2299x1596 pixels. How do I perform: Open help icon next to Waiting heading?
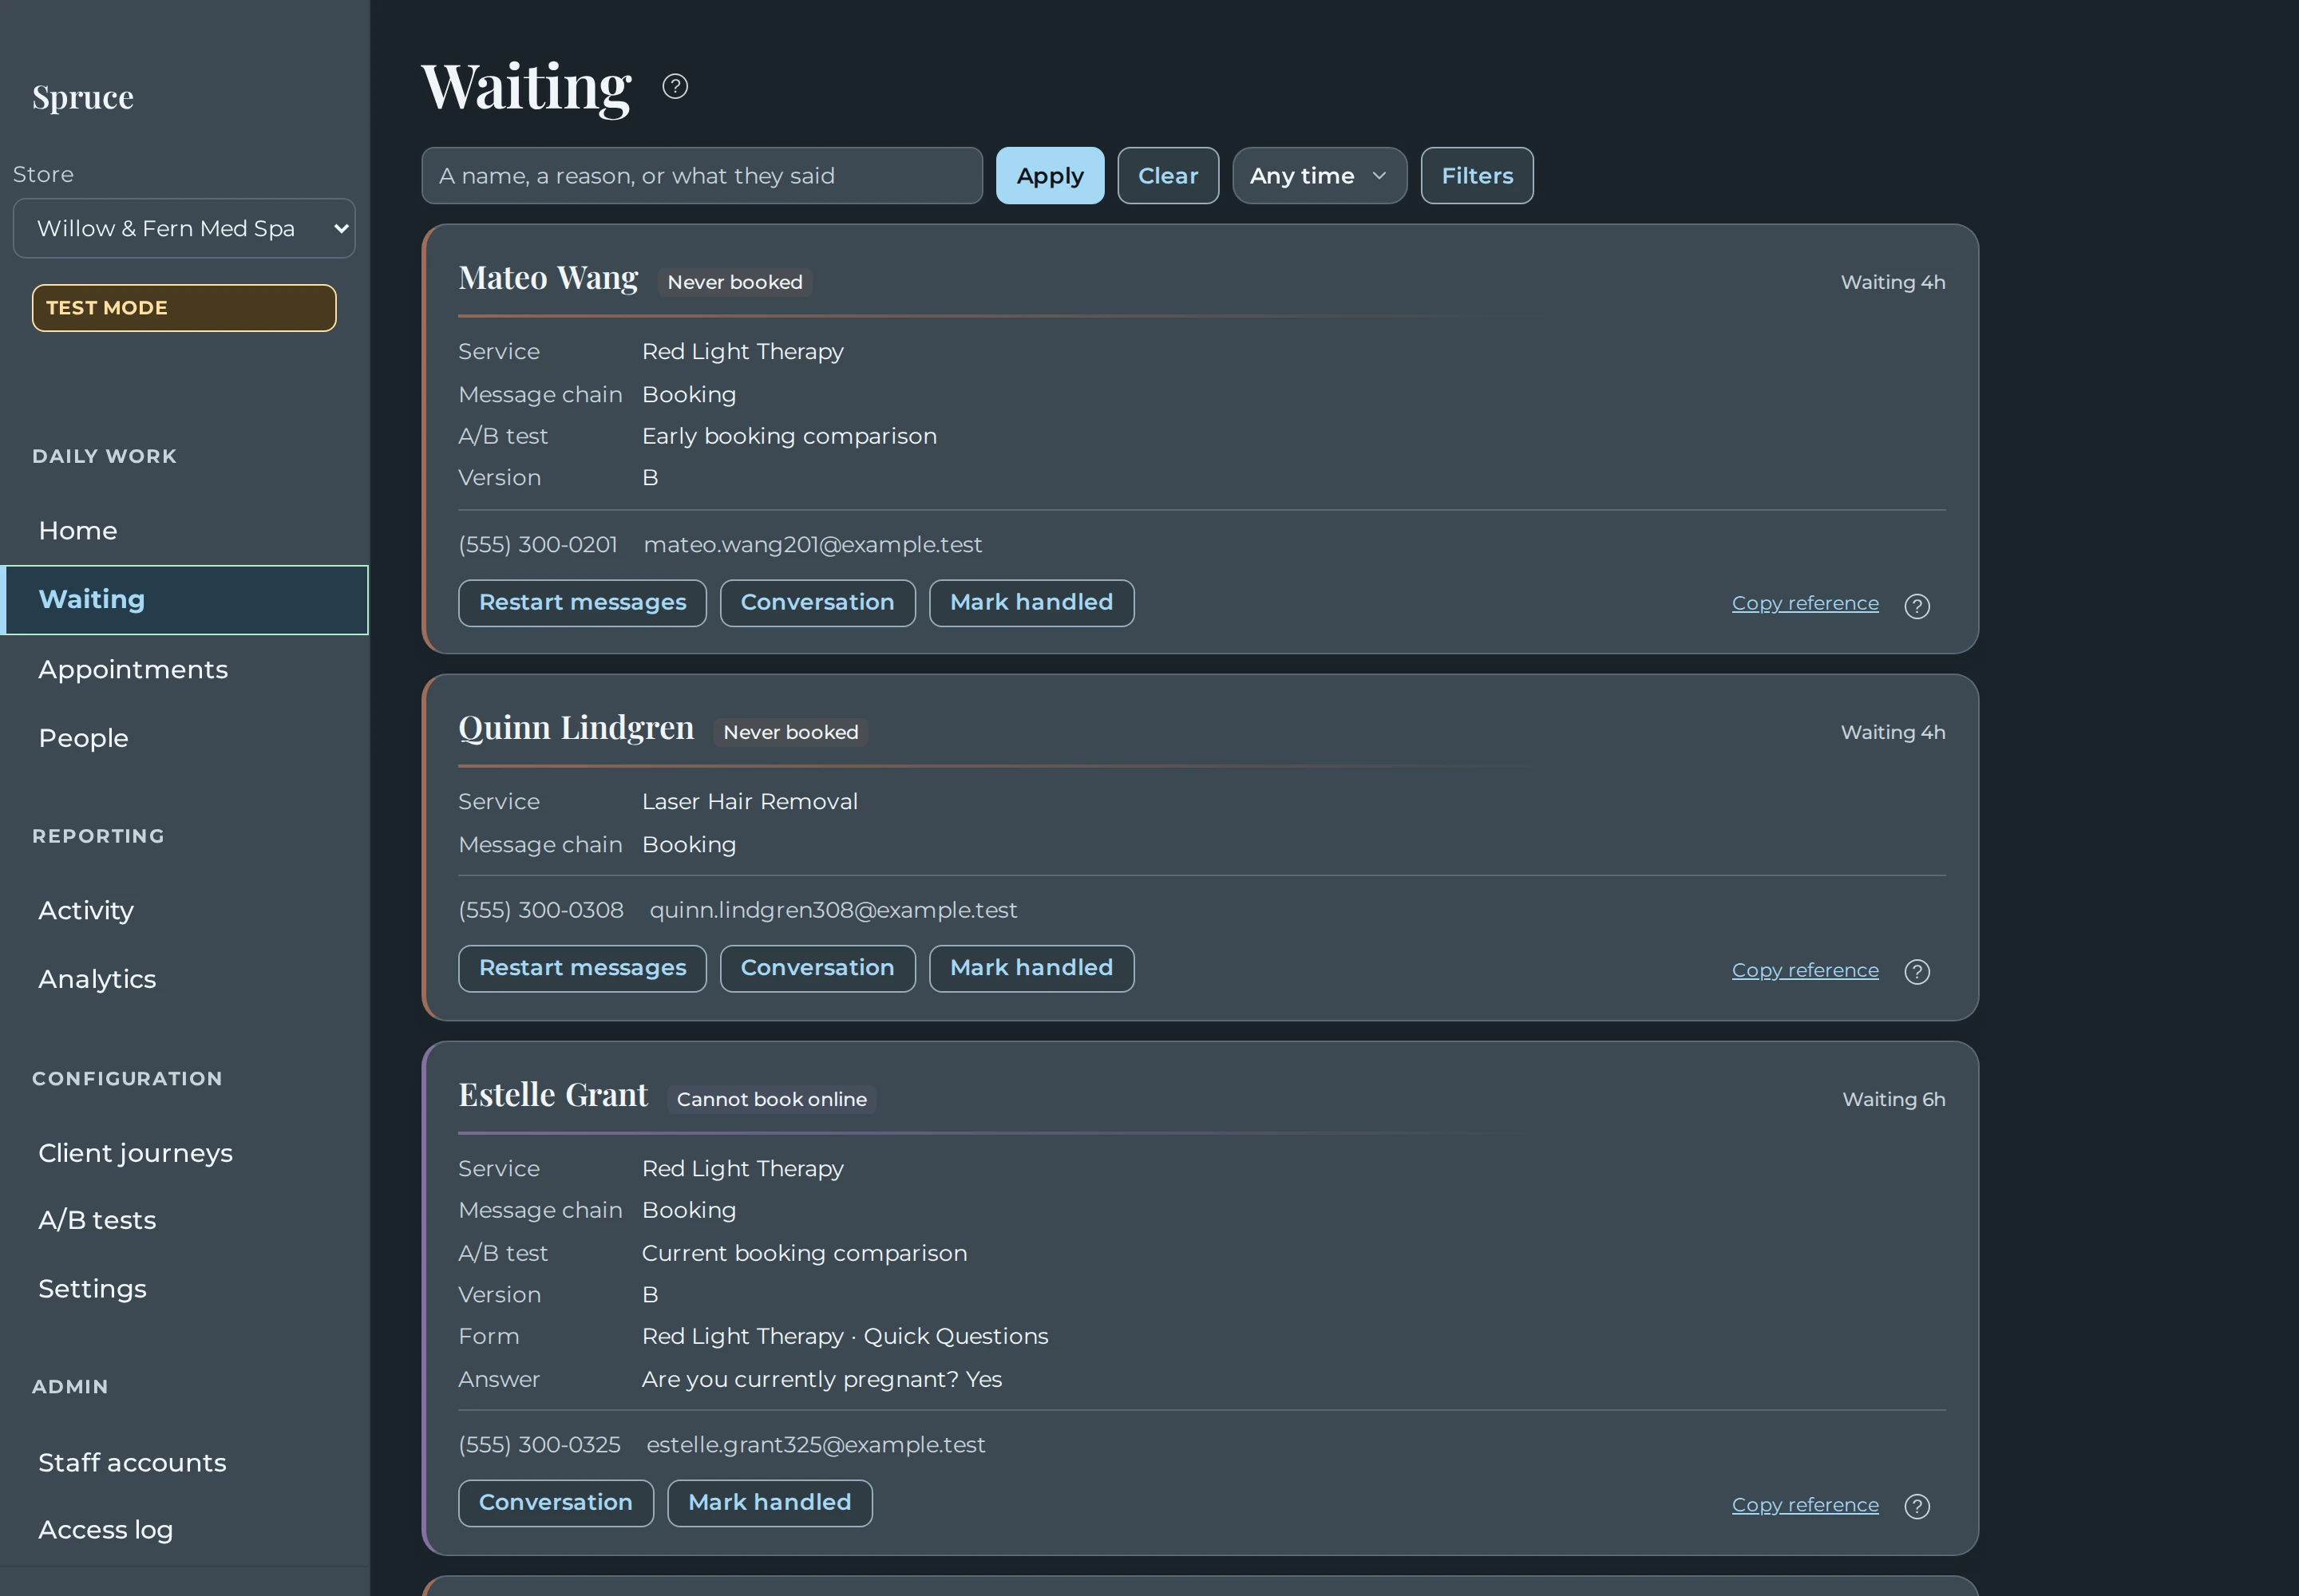tap(675, 87)
